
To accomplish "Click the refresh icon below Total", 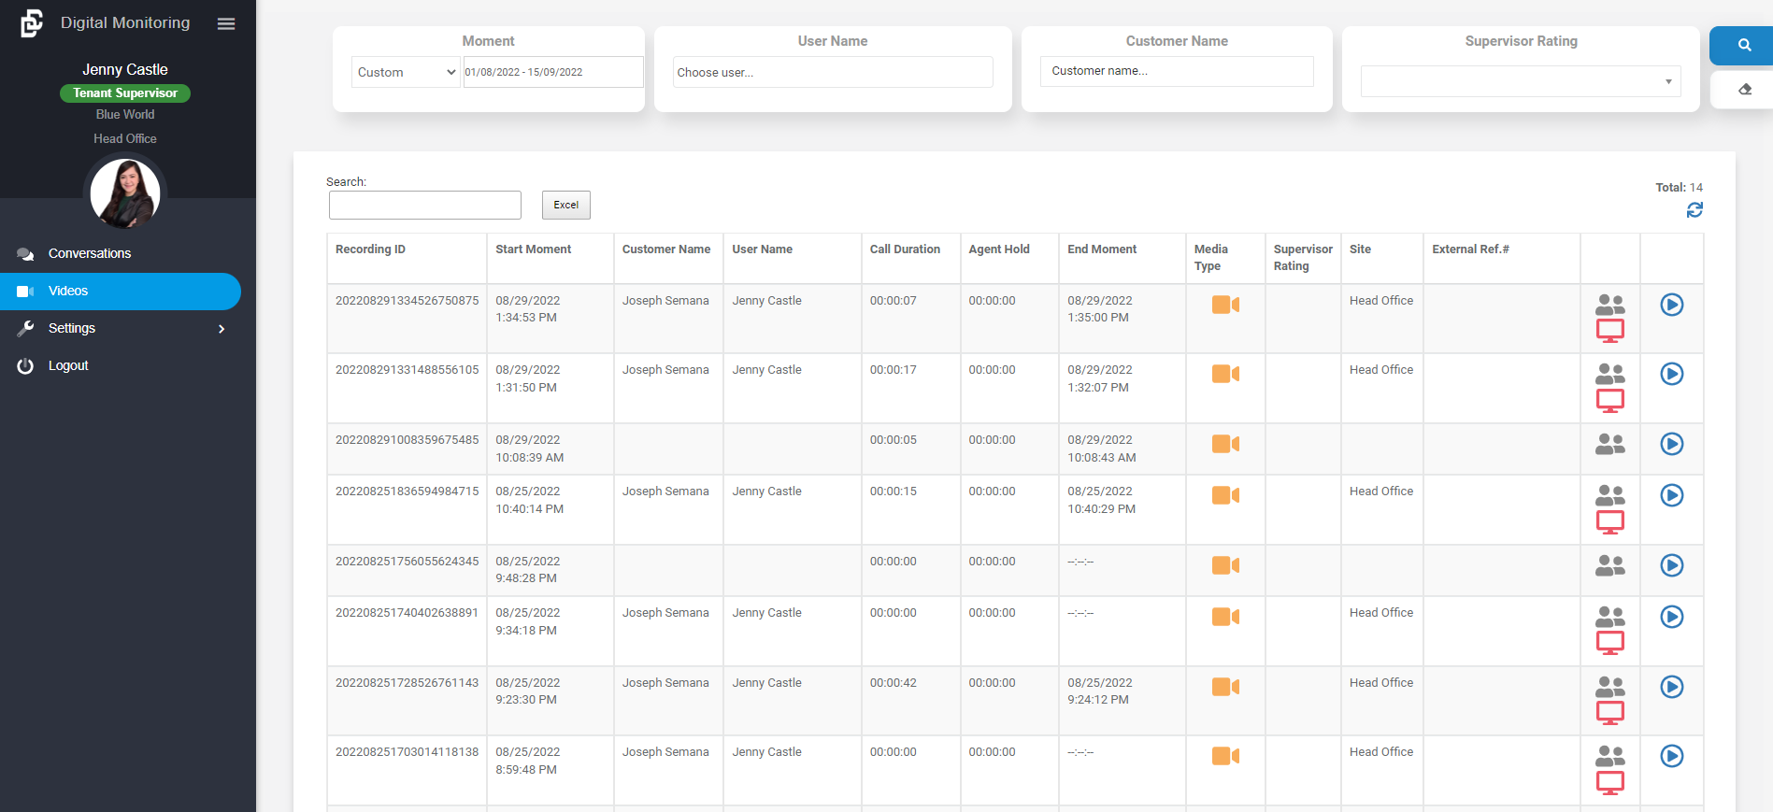I will coord(1694,210).
